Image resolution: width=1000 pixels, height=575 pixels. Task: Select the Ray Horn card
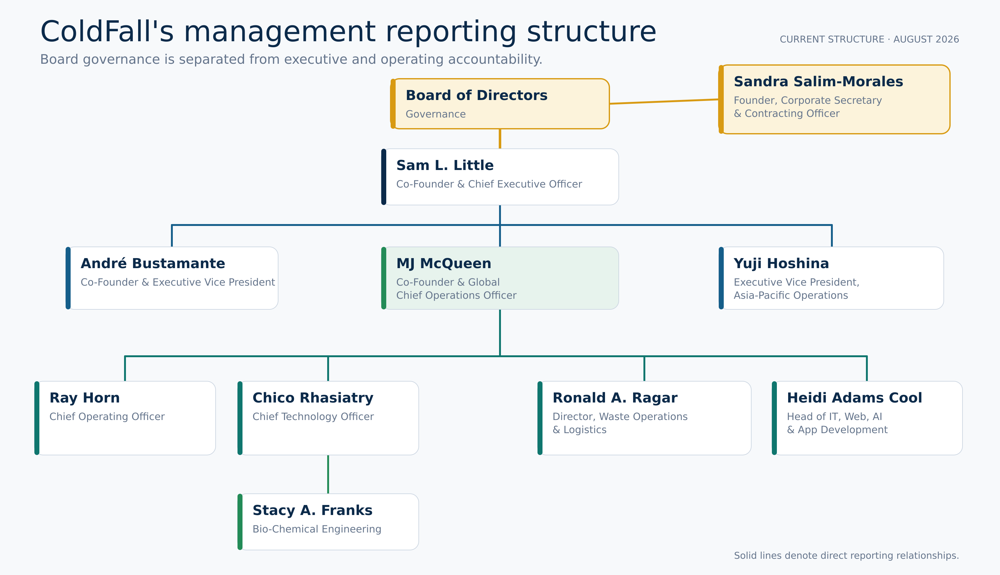pos(125,418)
